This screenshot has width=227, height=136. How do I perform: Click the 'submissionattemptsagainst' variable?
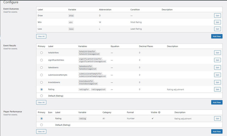92,76
